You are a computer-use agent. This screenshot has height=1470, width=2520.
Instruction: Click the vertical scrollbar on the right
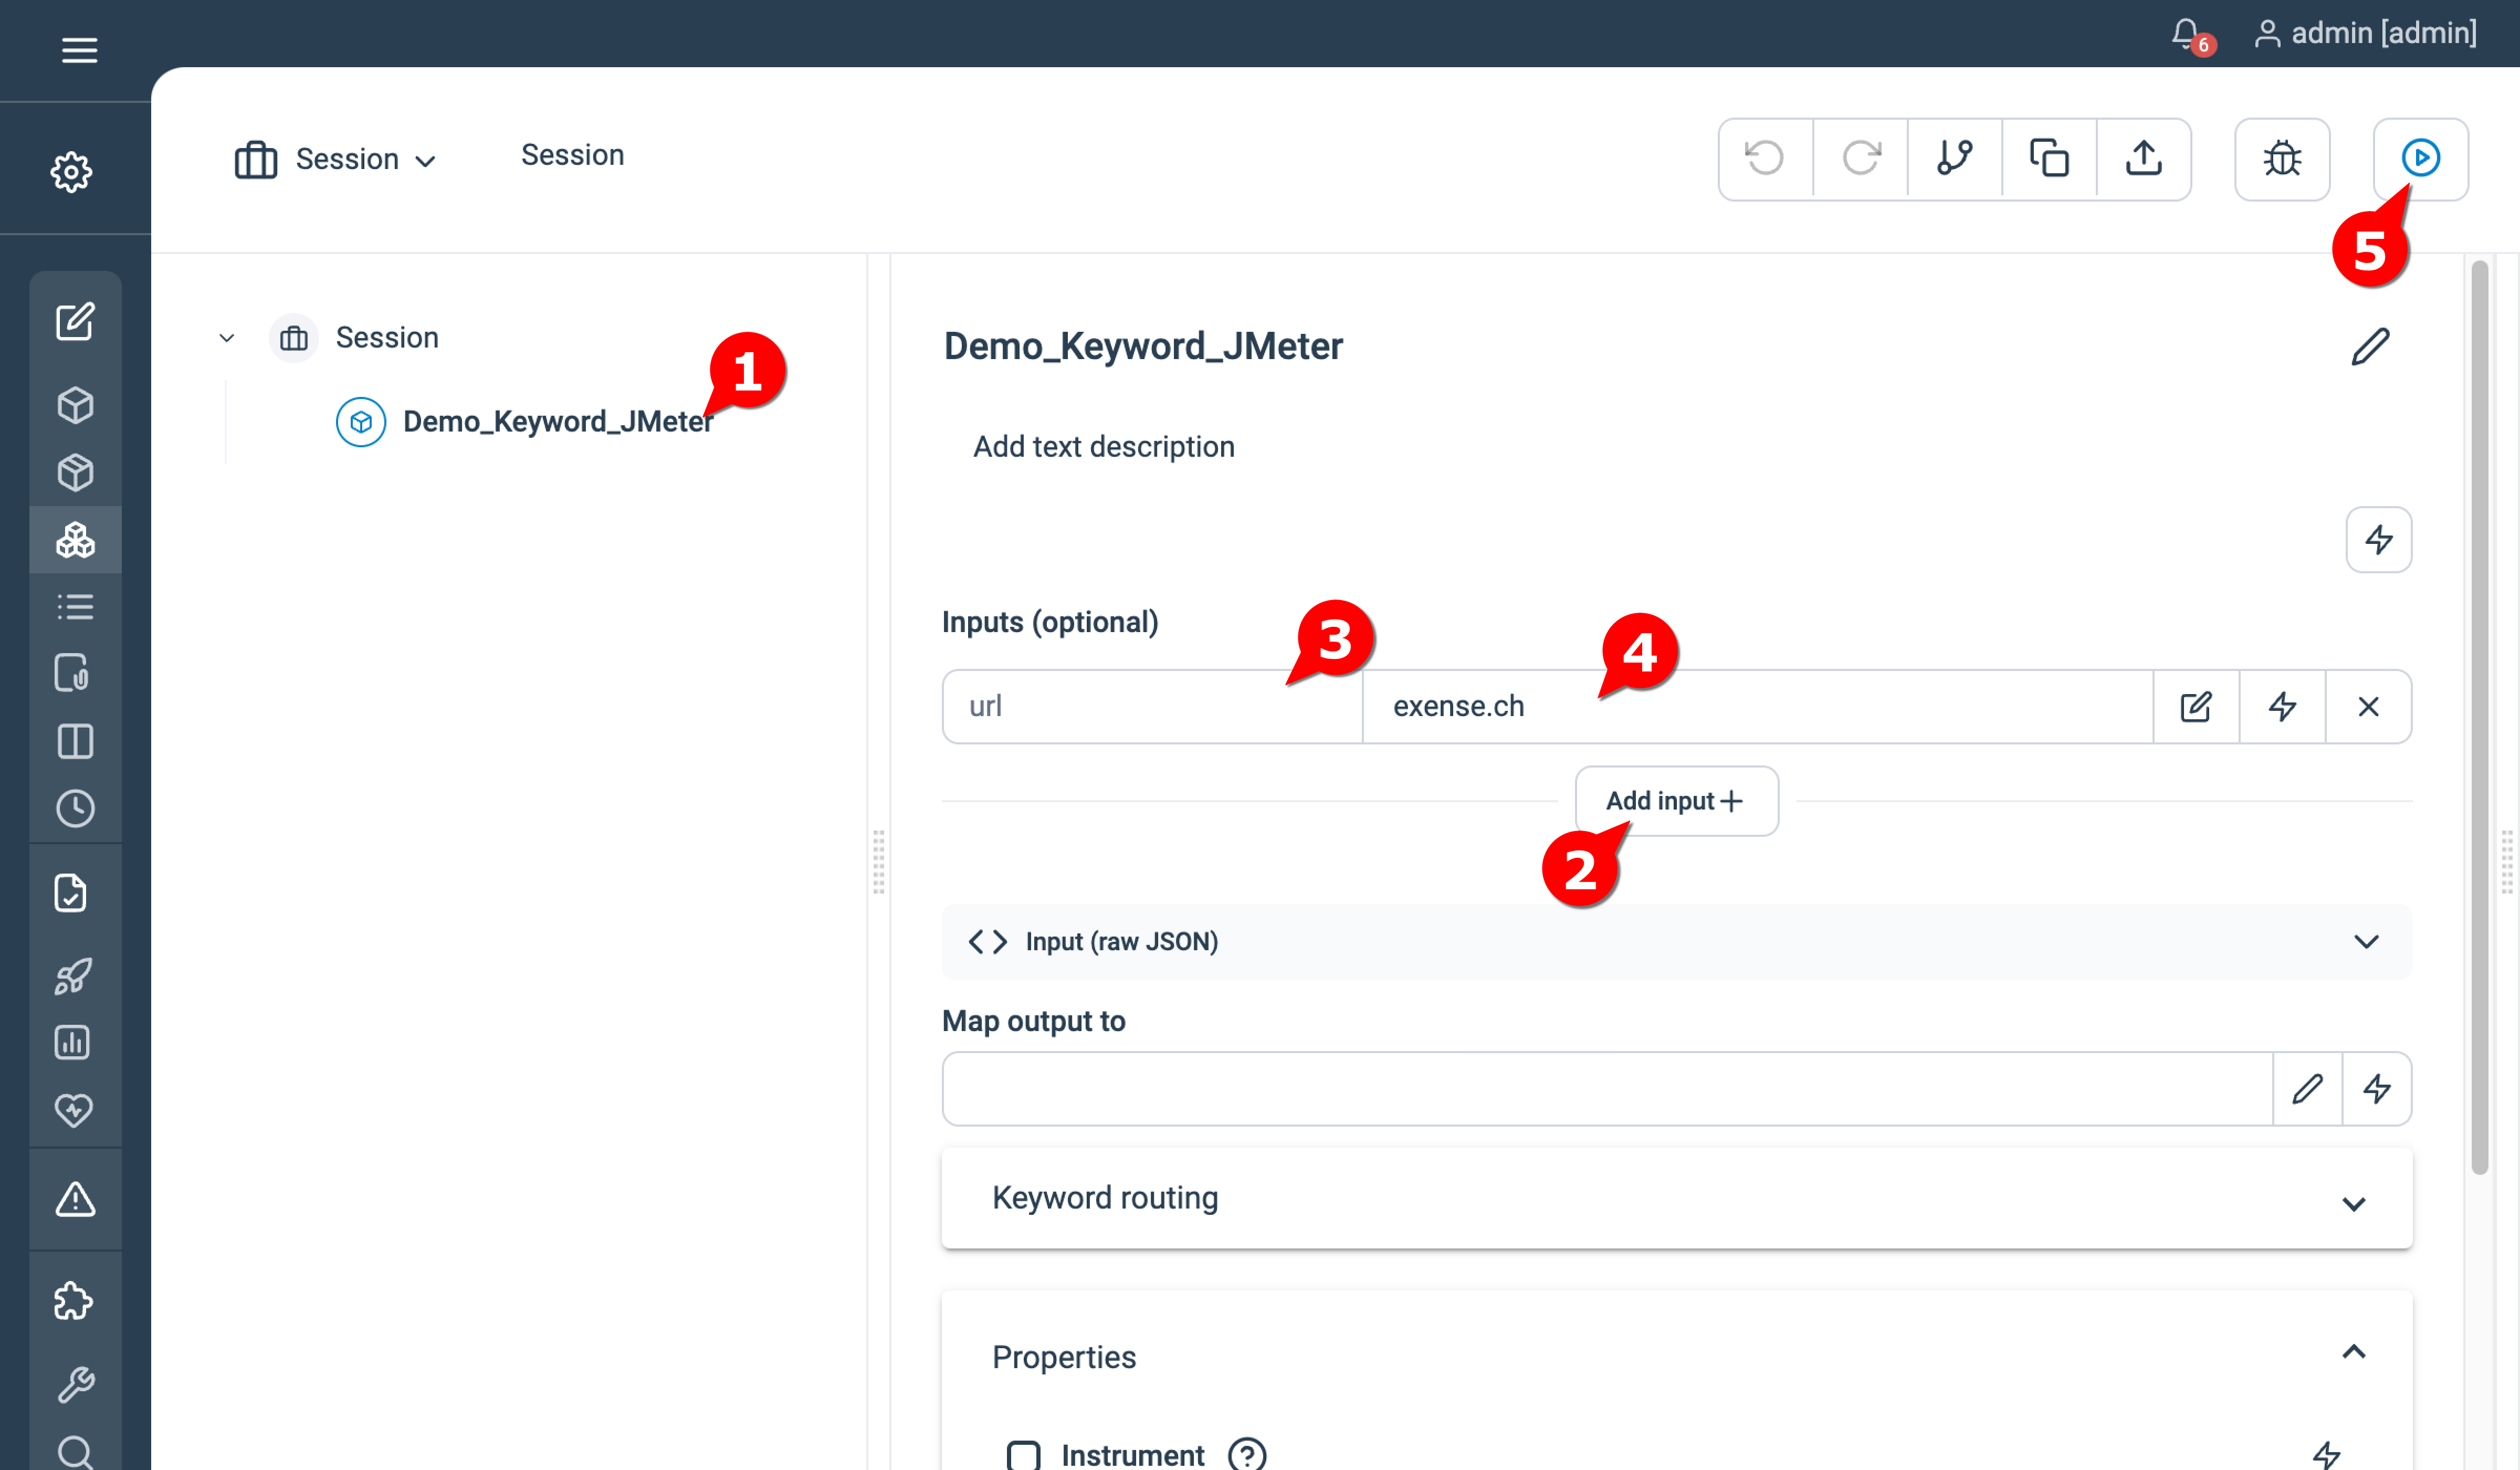point(2481,700)
